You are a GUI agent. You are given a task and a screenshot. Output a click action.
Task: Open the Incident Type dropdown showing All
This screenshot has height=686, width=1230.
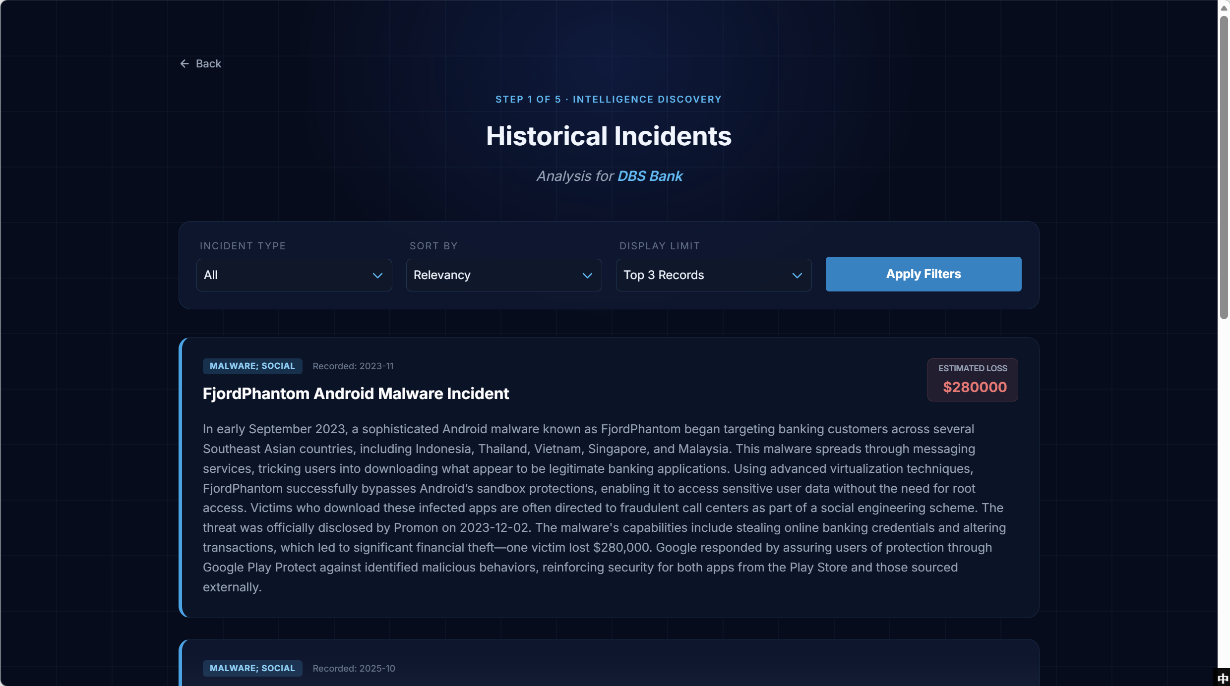(x=294, y=275)
